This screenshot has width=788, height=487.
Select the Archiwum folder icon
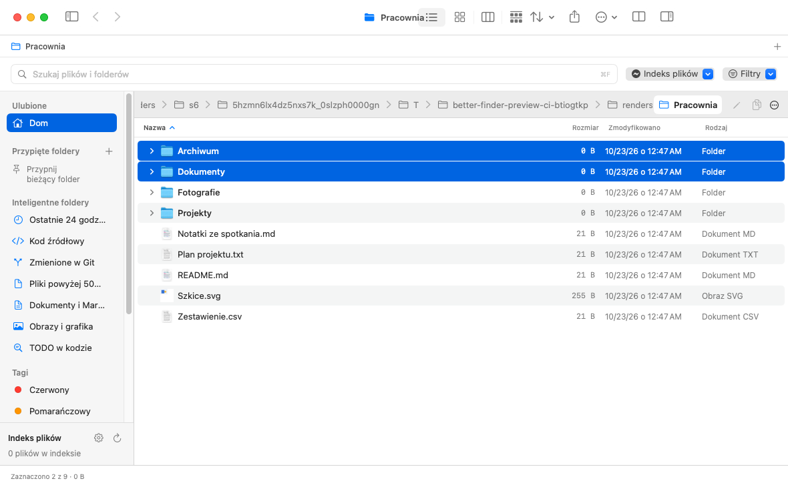[x=167, y=151]
